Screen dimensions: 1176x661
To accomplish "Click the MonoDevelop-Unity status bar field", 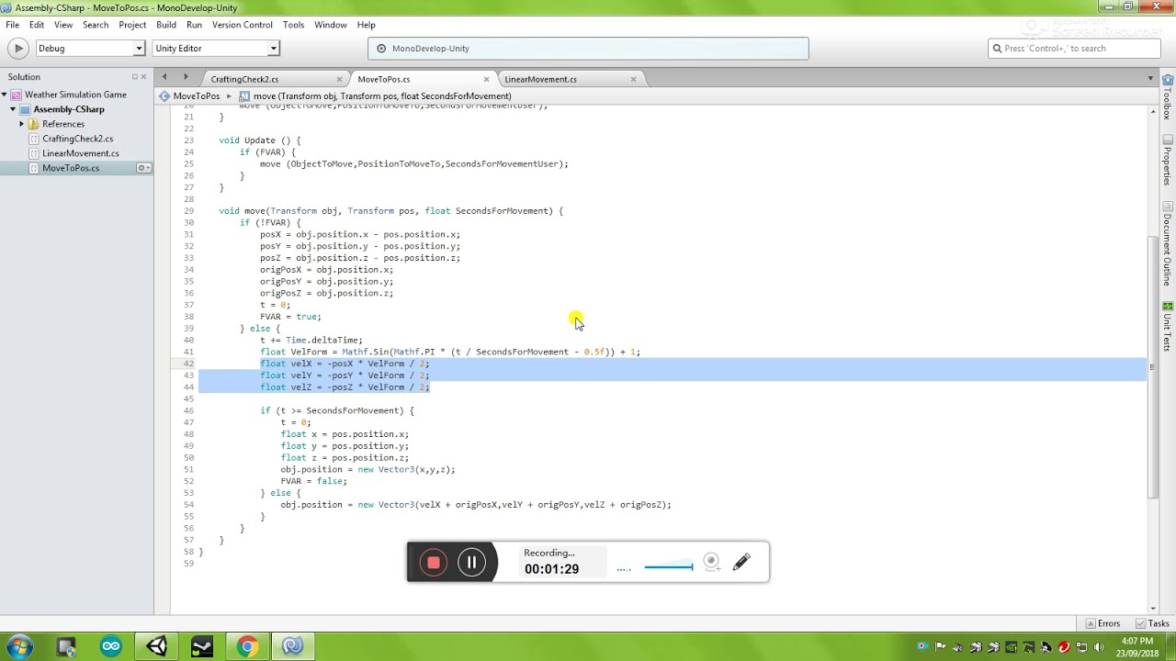I will (x=588, y=48).
